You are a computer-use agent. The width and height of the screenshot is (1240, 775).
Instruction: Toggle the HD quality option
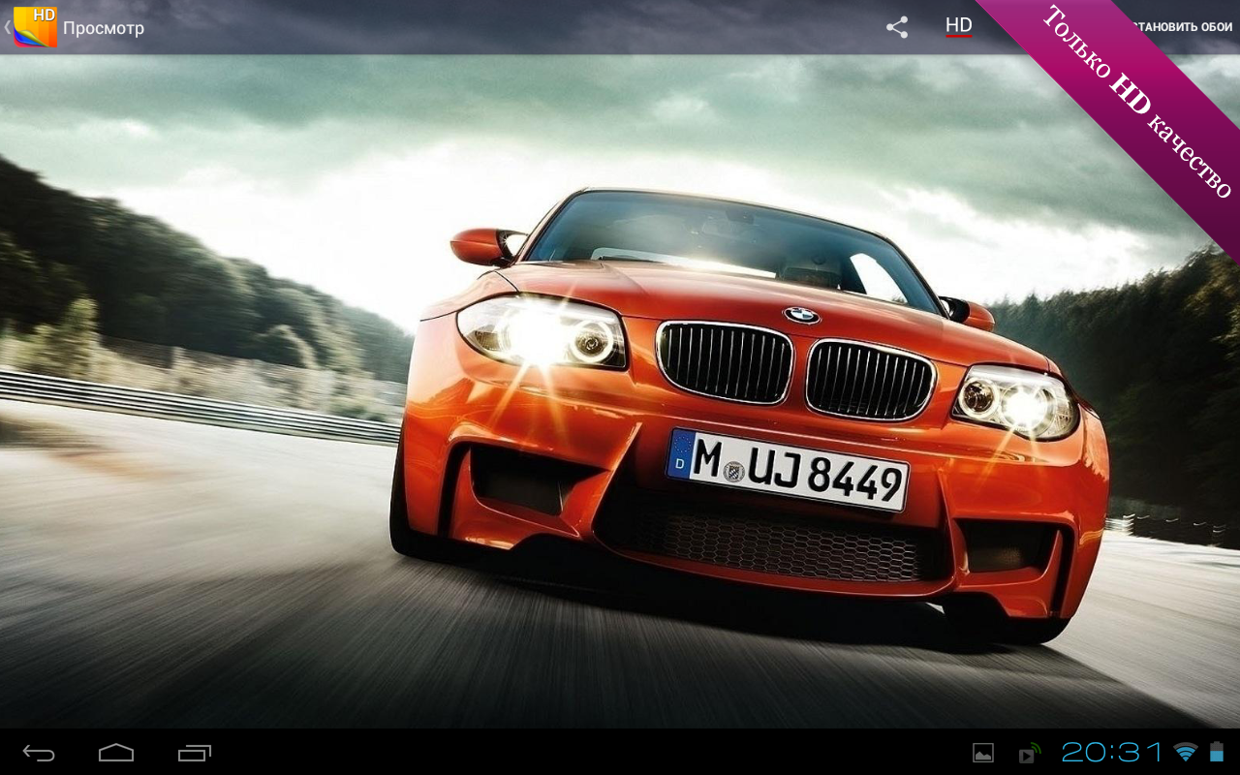[958, 26]
